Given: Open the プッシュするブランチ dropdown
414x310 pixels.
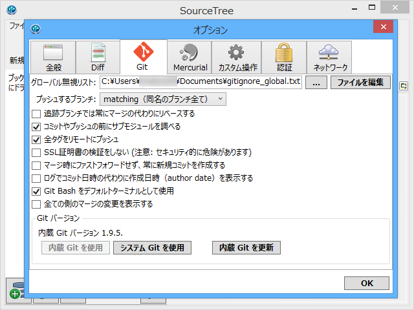Looking at the screenshot, I should (163, 99).
